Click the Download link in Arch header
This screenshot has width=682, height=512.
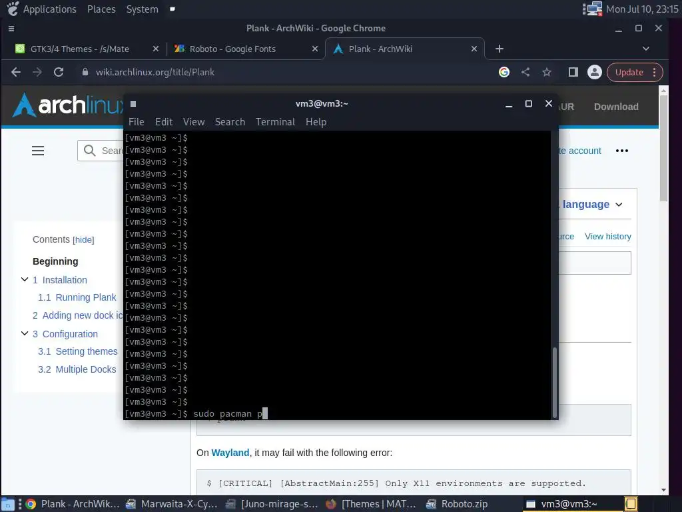coord(616,107)
